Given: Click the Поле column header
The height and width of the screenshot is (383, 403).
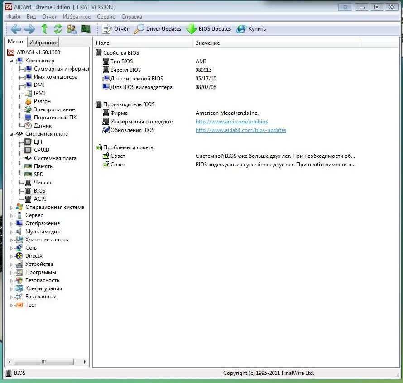Looking at the screenshot, I should (x=143, y=43).
